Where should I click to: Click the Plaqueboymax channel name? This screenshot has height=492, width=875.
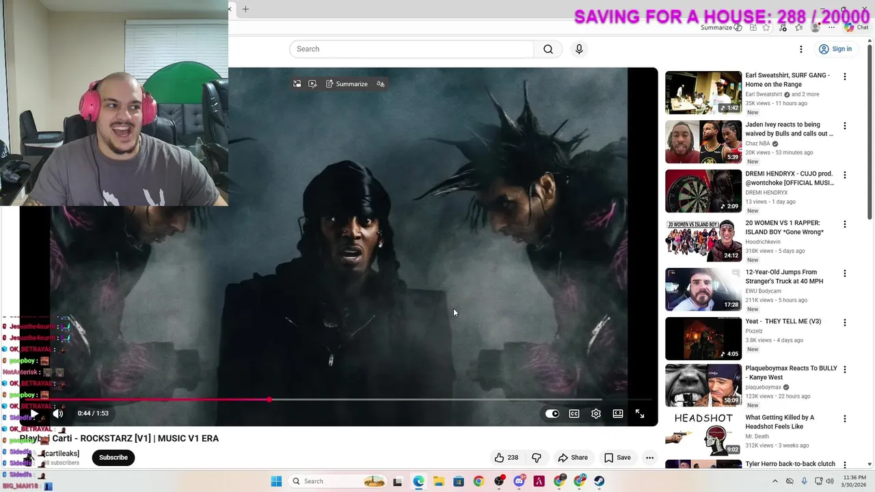tap(763, 387)
